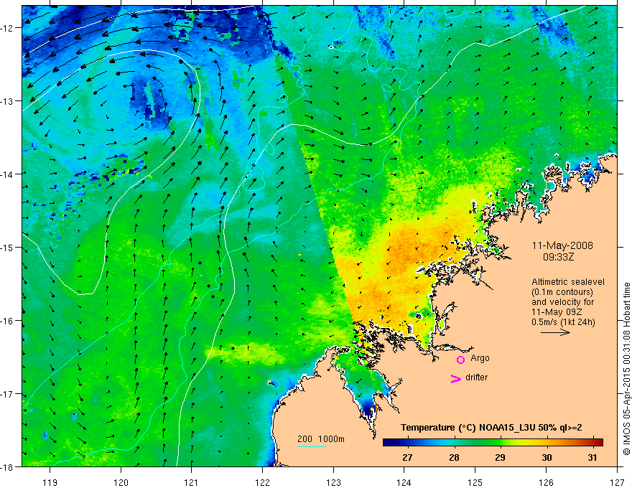Click the latitude axis label -14
Screen dimensions: 632x488
[x=8, y=174]
